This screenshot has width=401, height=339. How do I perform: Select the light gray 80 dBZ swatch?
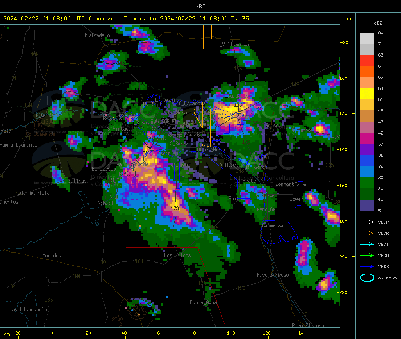(x=367, y=38)
